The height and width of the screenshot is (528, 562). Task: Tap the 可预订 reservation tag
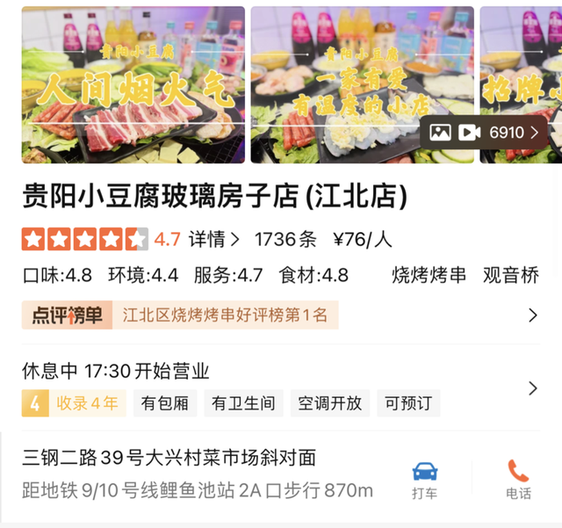tap(408, 403)
